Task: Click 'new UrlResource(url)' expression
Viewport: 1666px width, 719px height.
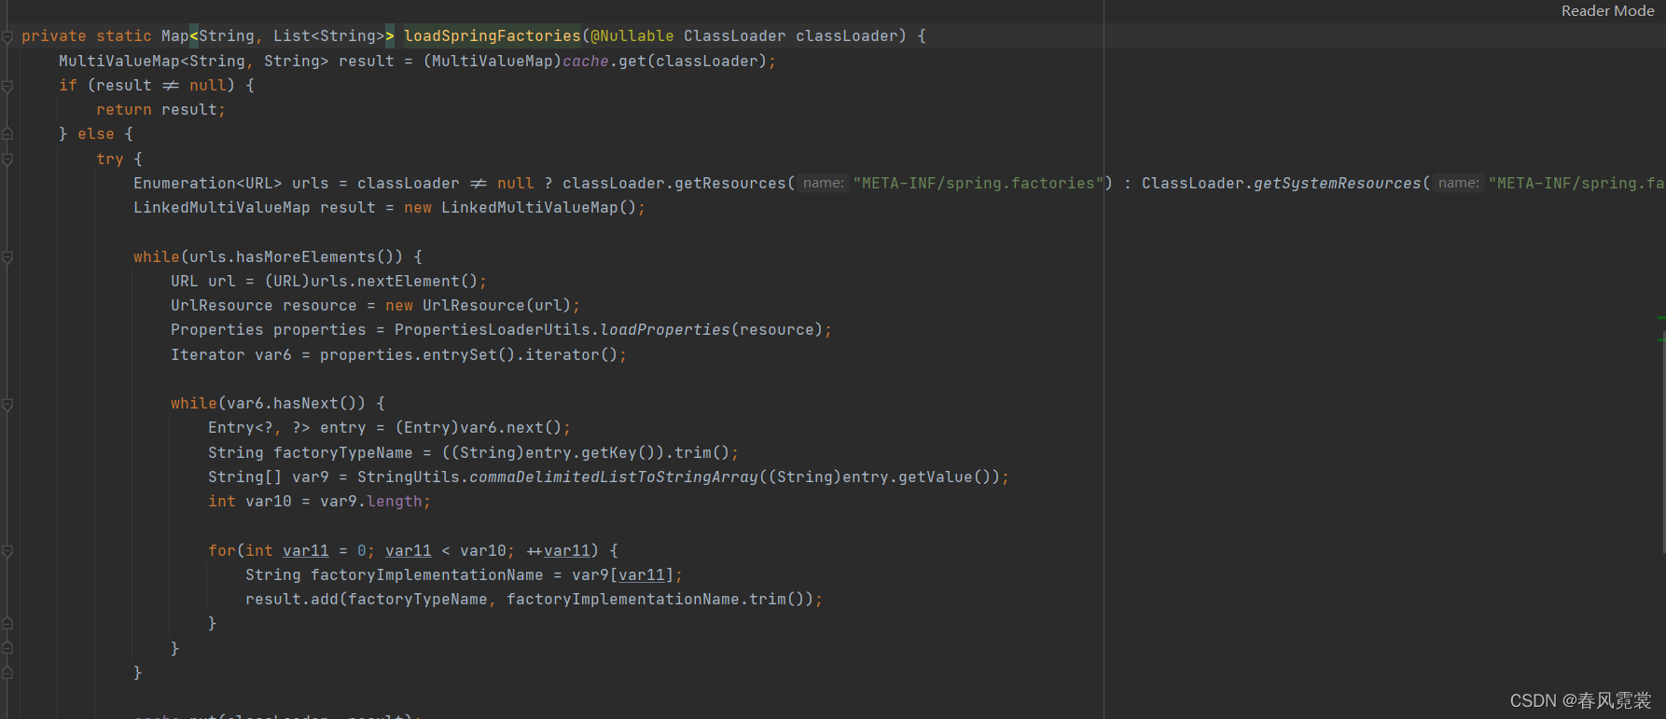Action: tap(478, 306)
